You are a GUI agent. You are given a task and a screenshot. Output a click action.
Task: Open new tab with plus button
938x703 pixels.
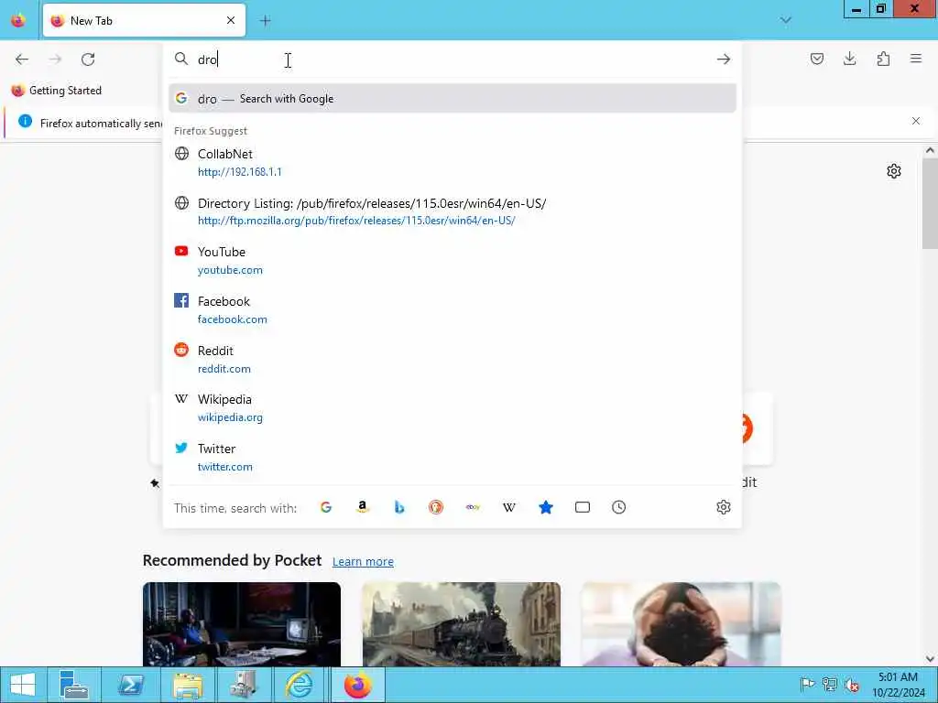(266, 21)
